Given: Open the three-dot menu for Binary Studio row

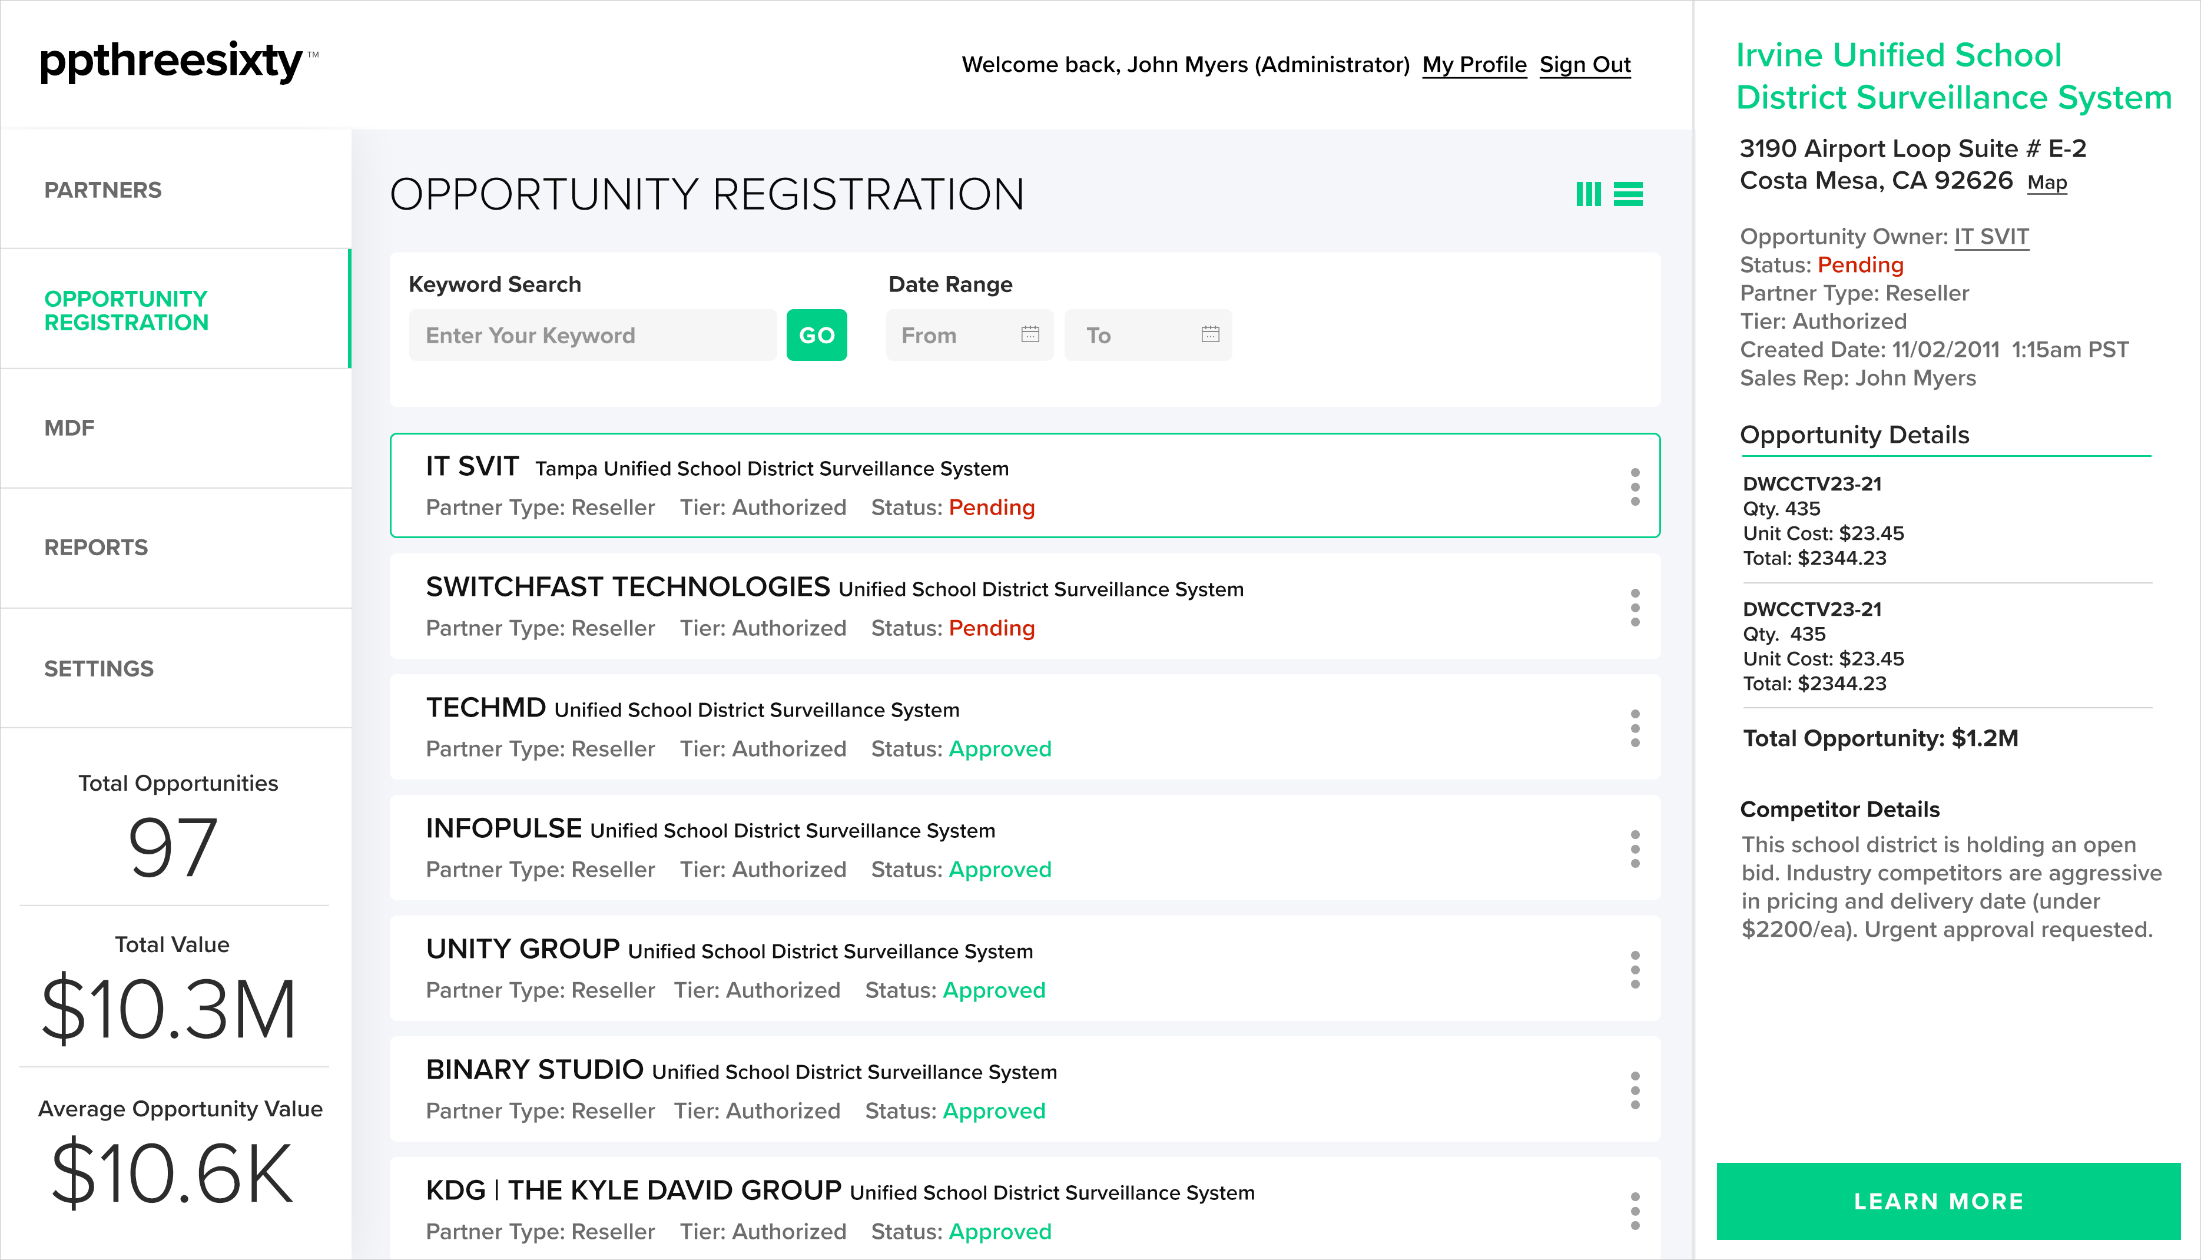Looking at the screenshot, I should click(x=1635, y=1090).
